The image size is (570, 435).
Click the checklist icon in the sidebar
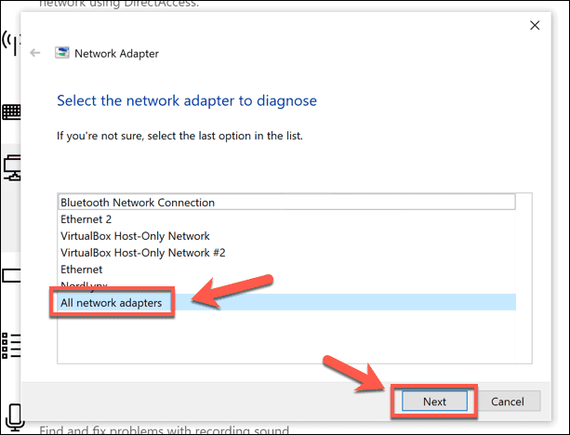point(11,345)
